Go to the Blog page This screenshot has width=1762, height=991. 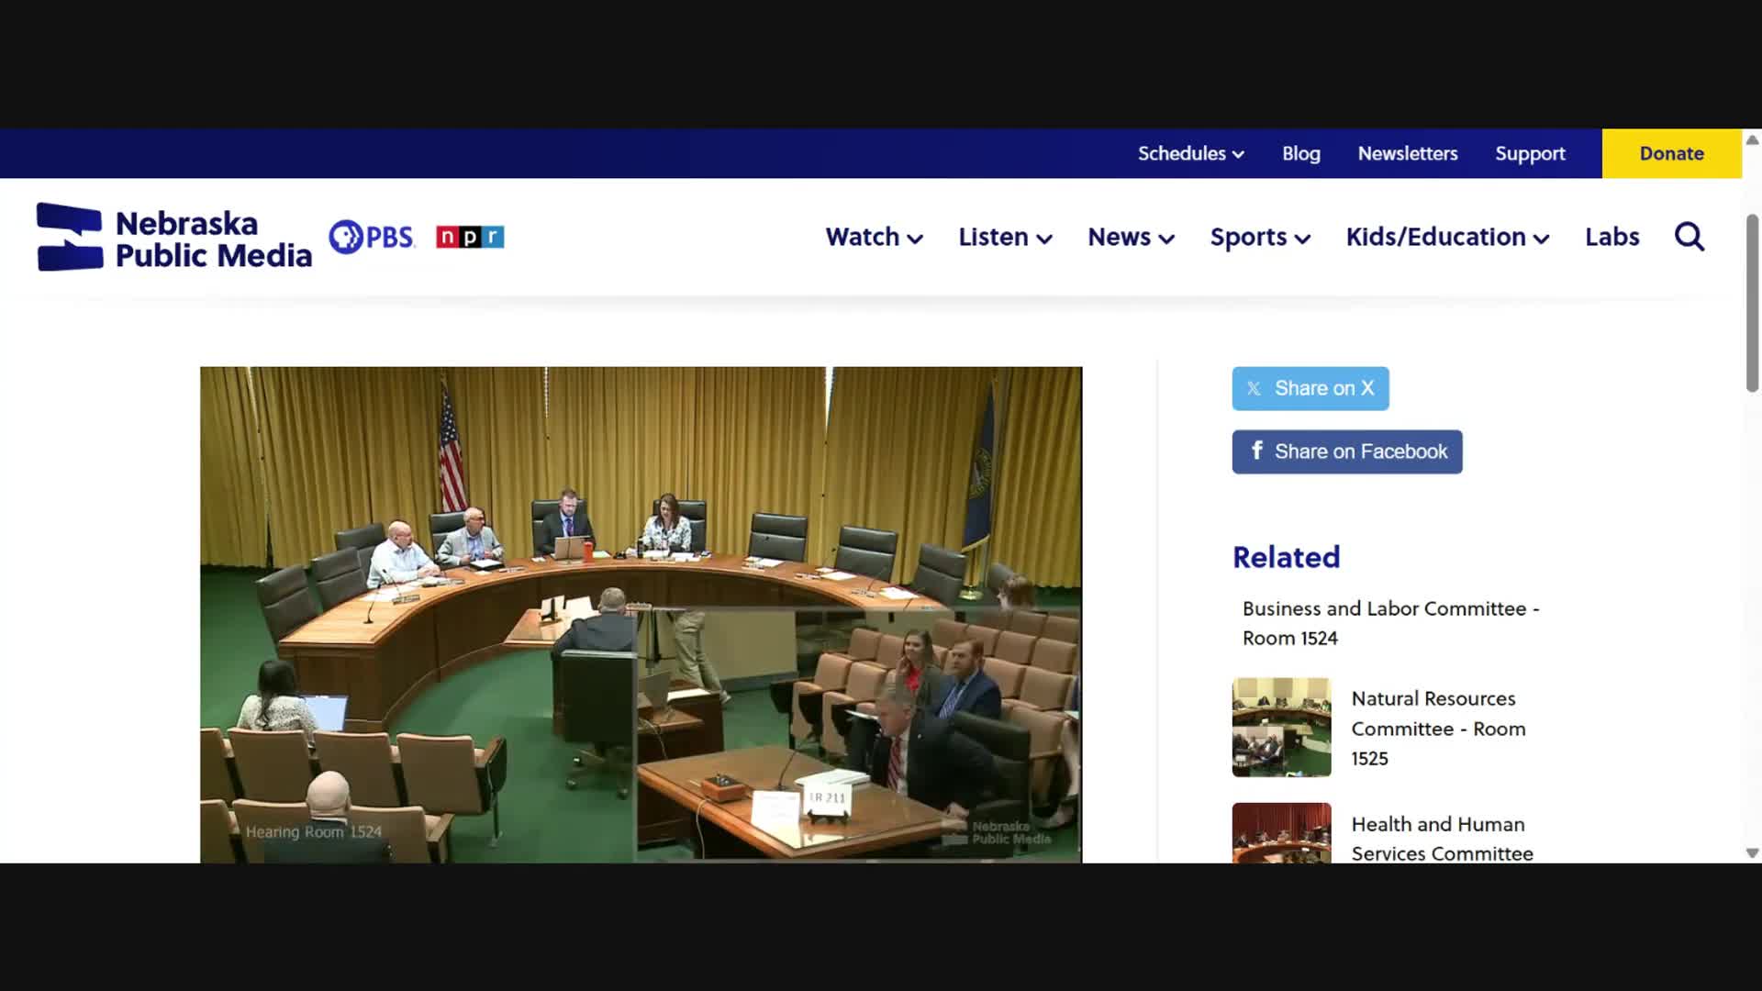[1300, 154]
